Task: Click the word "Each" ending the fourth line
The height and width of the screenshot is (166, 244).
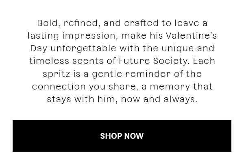Action: pos(204,61)
